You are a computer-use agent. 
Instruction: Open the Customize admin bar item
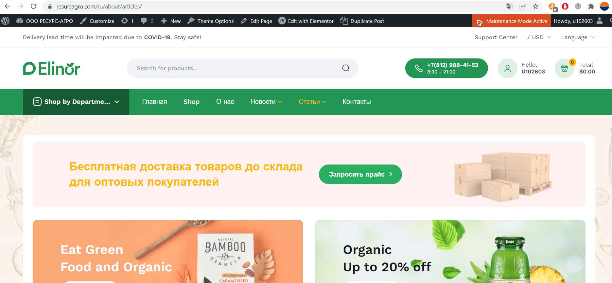97,21
